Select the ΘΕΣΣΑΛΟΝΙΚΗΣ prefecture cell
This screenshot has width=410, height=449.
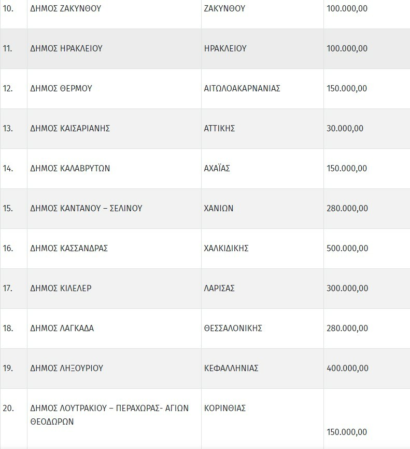[233, 328]
